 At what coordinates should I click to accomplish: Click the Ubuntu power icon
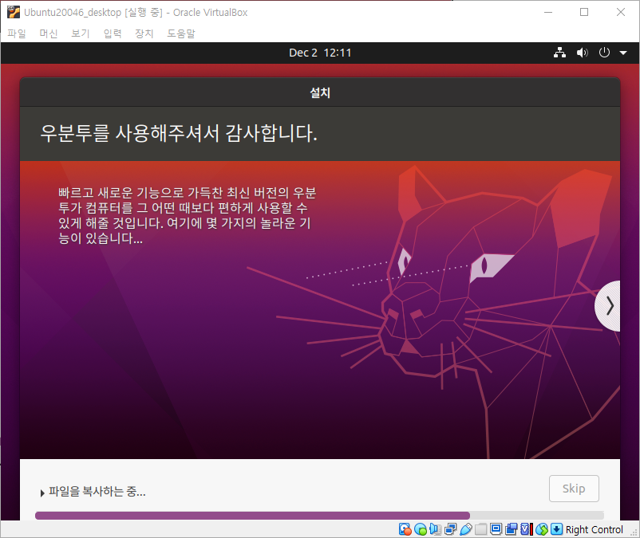[604, 53]
